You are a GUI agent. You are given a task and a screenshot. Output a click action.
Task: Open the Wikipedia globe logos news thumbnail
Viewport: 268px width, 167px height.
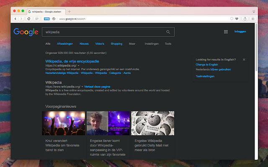152,123
